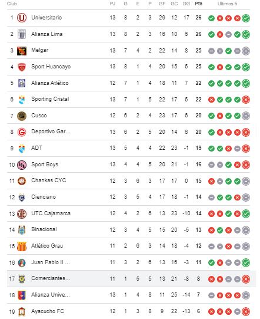Image resolution: width=260 pixels, height=319 pixels.
Task: Click the Atlético Grau striped shield
Action: (22, 246)
